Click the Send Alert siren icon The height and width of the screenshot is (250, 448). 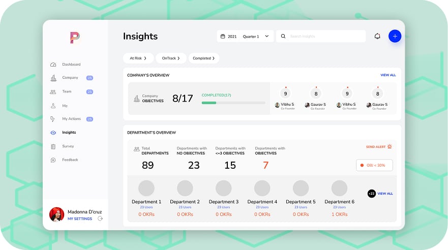click(390, 147)
